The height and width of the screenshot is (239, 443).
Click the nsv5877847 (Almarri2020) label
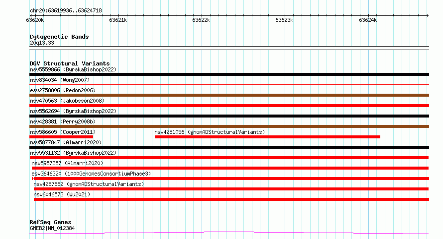click(x=66, y=142)
